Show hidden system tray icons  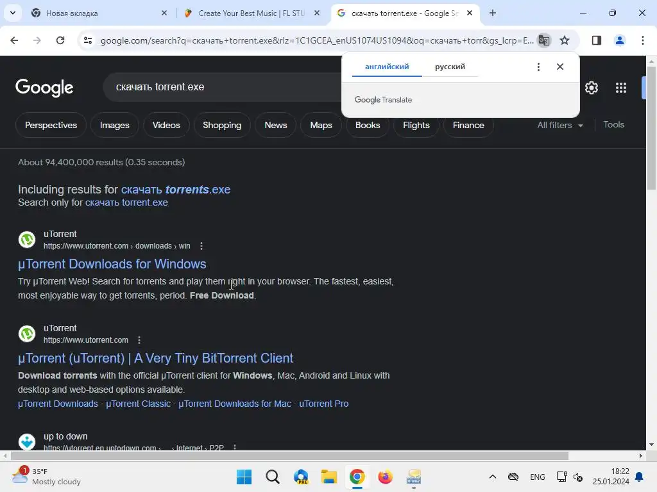click(493, 477)
